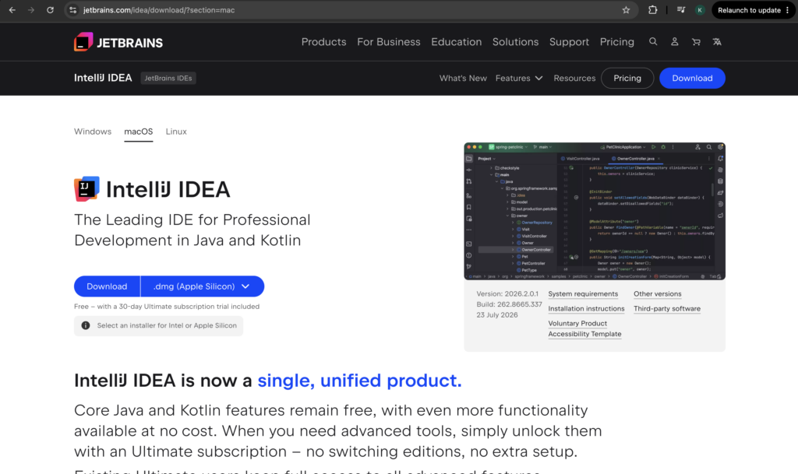Open the language selector icon
The image size is (798, 474).
coord(717,42)
